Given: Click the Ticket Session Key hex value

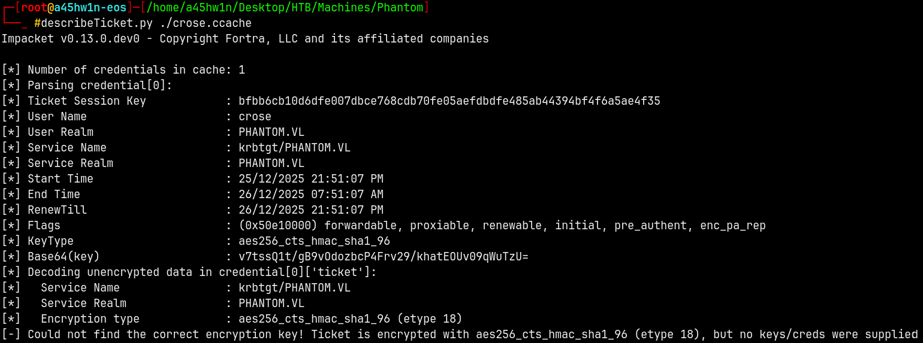Looking at the screenshot, I should pos(449,101).
